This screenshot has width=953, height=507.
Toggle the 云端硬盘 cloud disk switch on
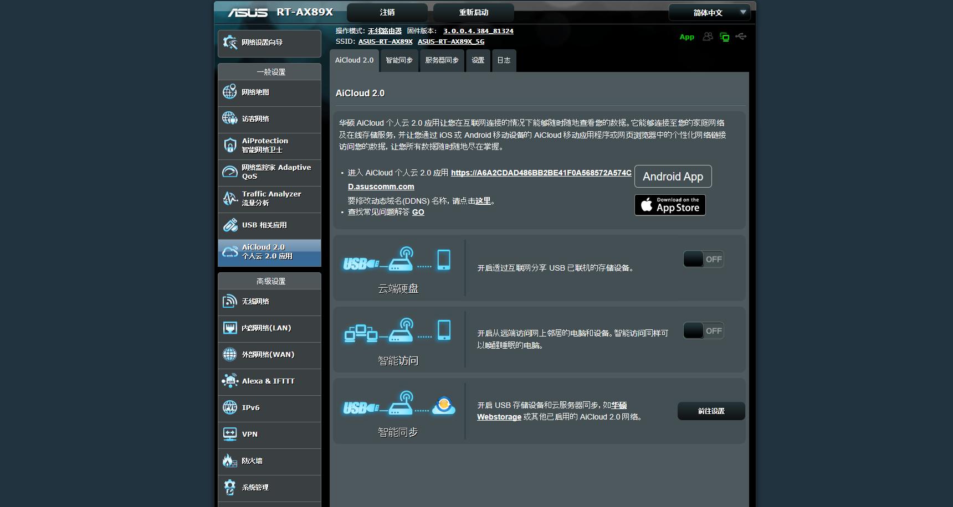[x=703, y=259]
